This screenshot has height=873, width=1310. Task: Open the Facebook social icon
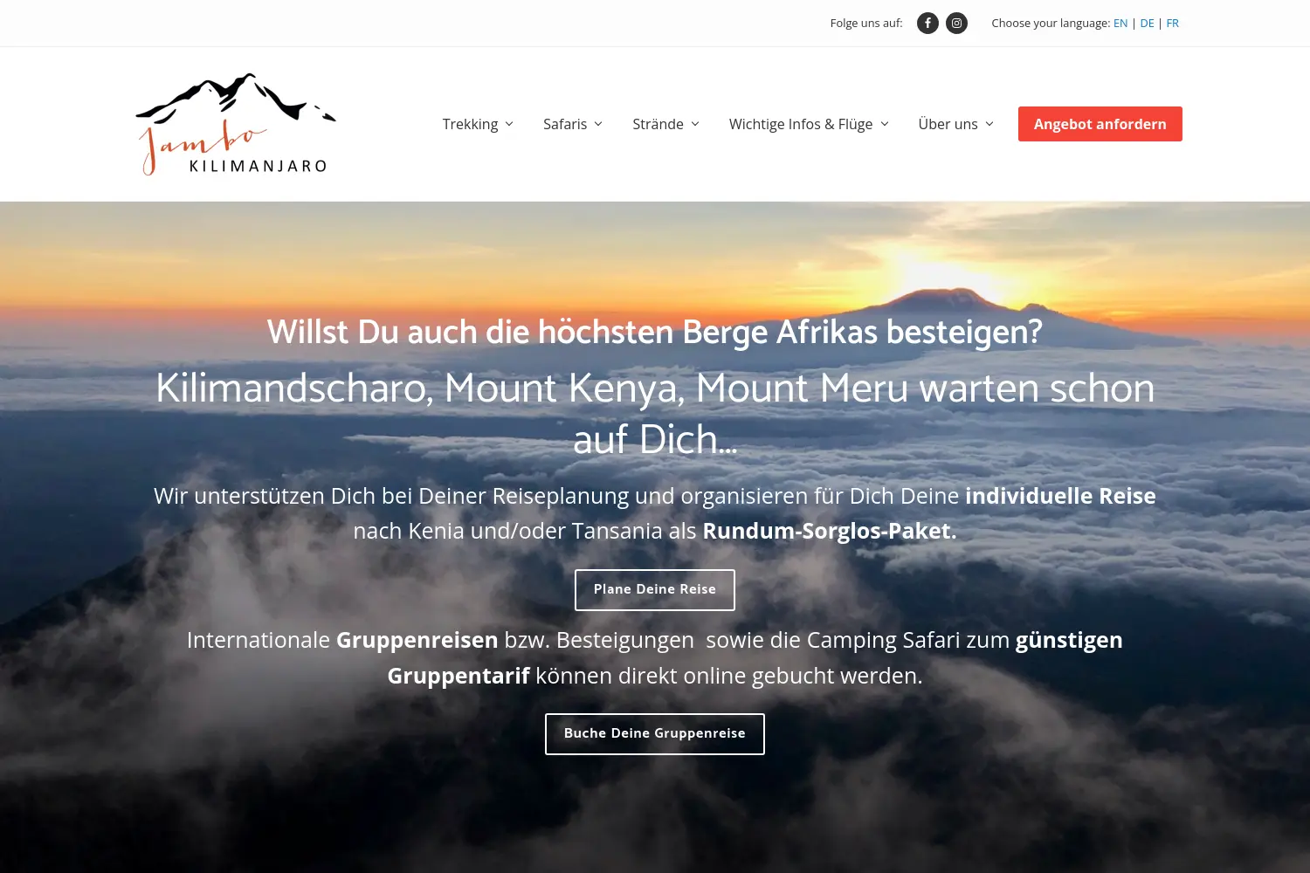pos(927,24)
